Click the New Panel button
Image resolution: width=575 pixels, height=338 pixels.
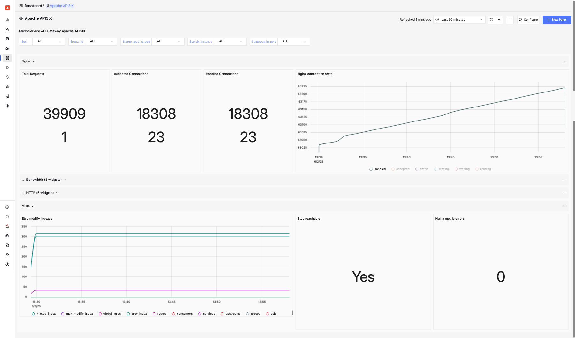click(x=557, y=19)
